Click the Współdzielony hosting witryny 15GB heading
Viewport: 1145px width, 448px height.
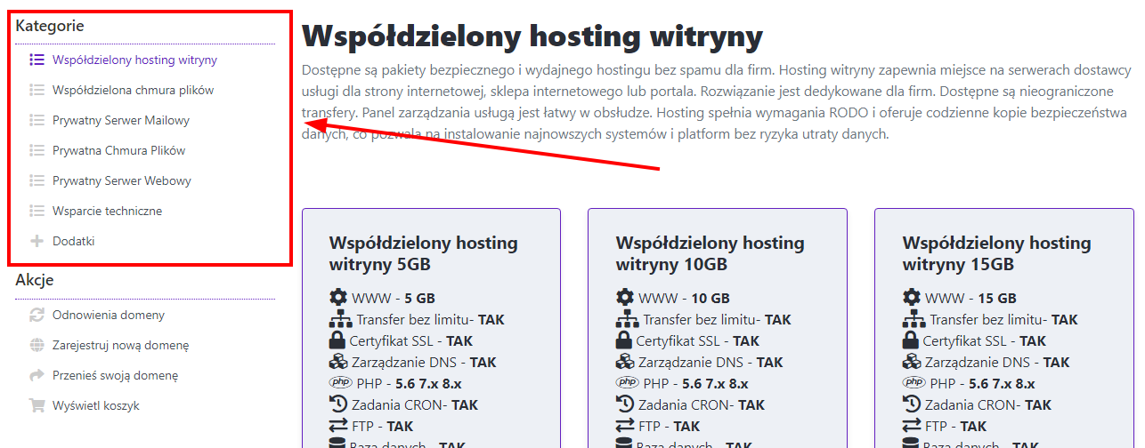point(996,254)
